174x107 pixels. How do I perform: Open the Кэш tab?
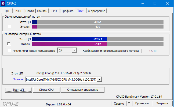click(18, 11)
